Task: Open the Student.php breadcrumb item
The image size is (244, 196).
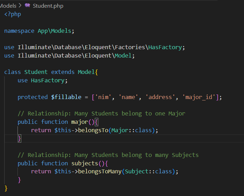Action: pos(48,6)
